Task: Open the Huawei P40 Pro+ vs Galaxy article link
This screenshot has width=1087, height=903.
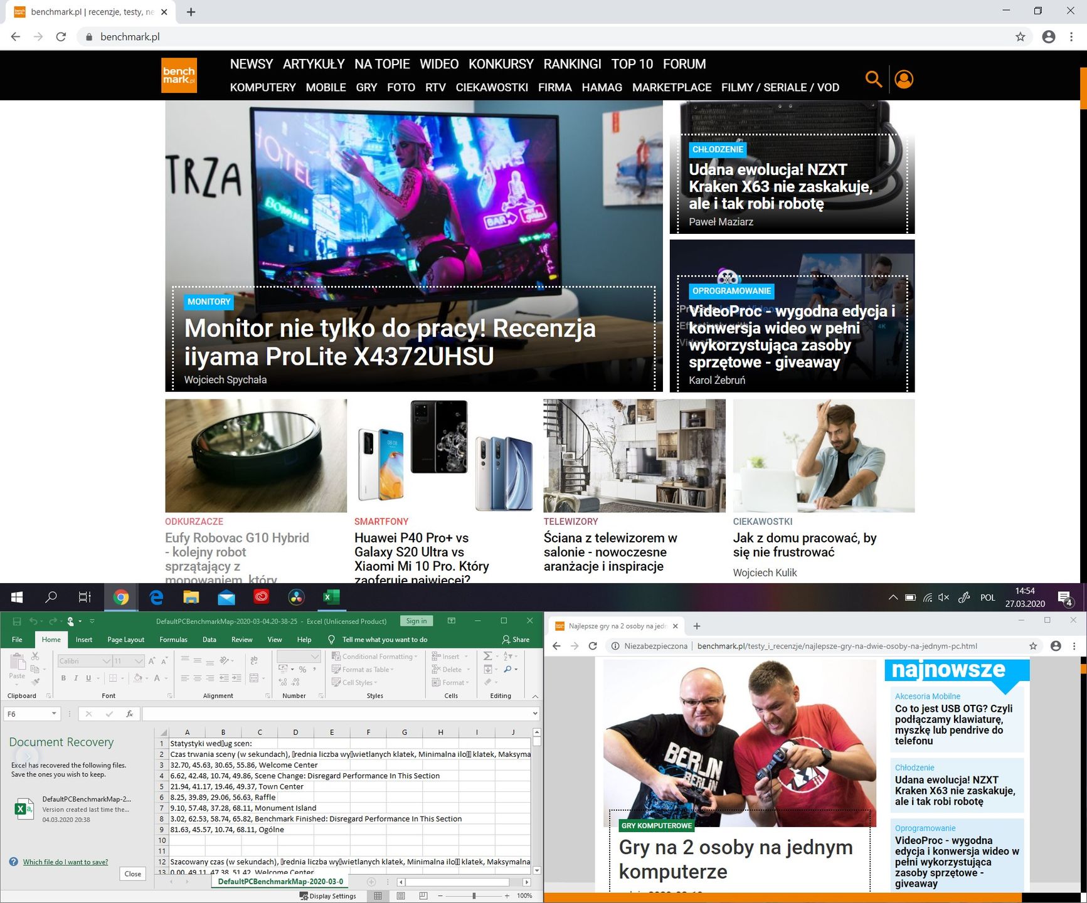Action: (x=422, y=559)
